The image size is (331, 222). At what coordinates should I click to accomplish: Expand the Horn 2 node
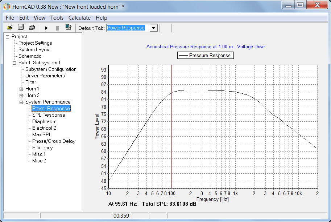[21, 96]
